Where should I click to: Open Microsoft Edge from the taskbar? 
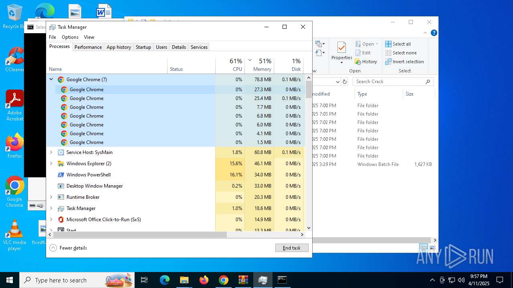click(x=165, y=280)
